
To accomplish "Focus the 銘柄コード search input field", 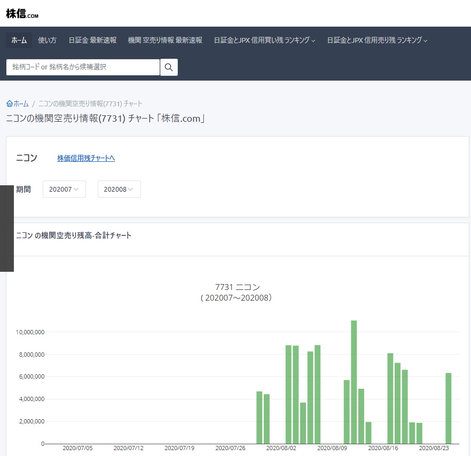I will tap(83, 67).
